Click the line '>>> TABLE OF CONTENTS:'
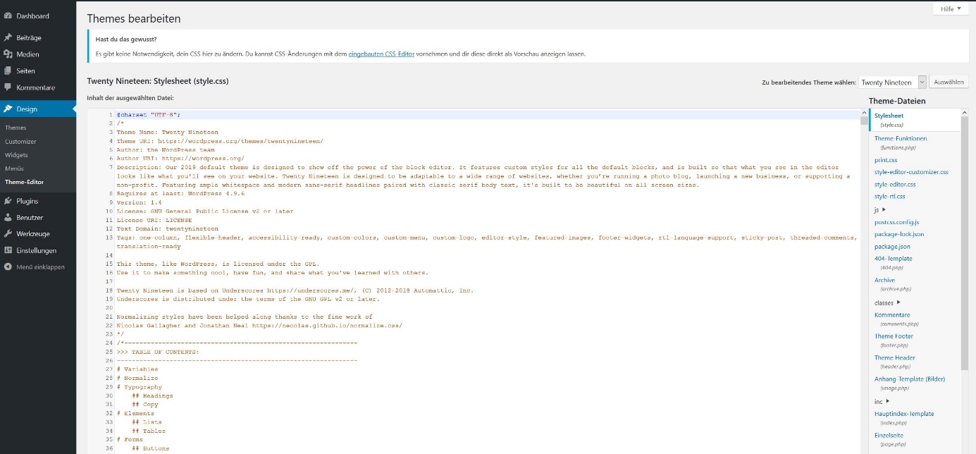 159,352
